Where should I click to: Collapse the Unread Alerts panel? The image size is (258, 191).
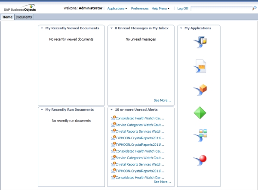111,110
